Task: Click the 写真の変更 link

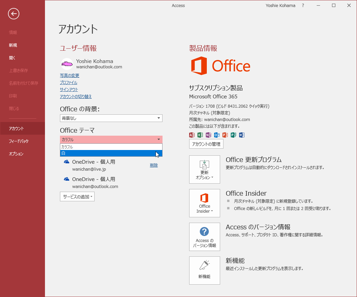Action: point(70,75)
